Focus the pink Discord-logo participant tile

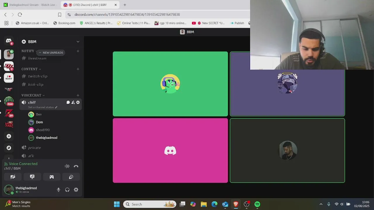pyautogui.click(x=170, y=150)
